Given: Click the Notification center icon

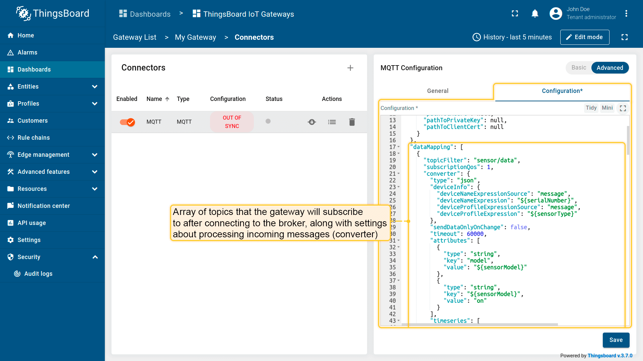Looking at the screenshot, I should point(11,206).
